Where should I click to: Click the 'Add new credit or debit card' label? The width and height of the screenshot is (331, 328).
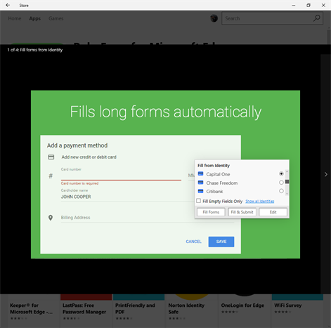click(x=89, y=157)
